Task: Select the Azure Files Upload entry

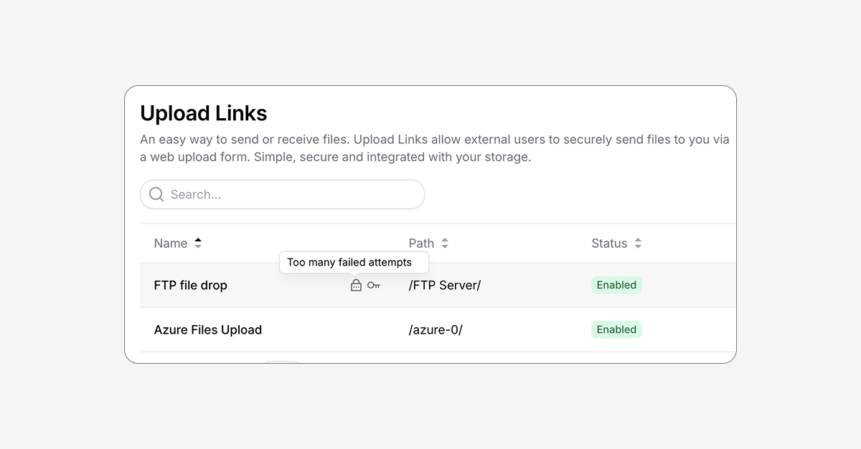Action: click(207, 329)
